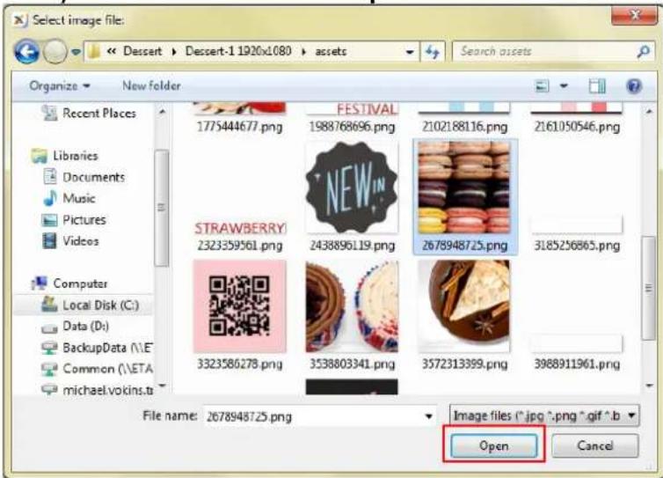The height and width of the screenshot is (478, 663).
Task: Select the NEW IN badge thumbnail
Action: [x=353, y=188]
